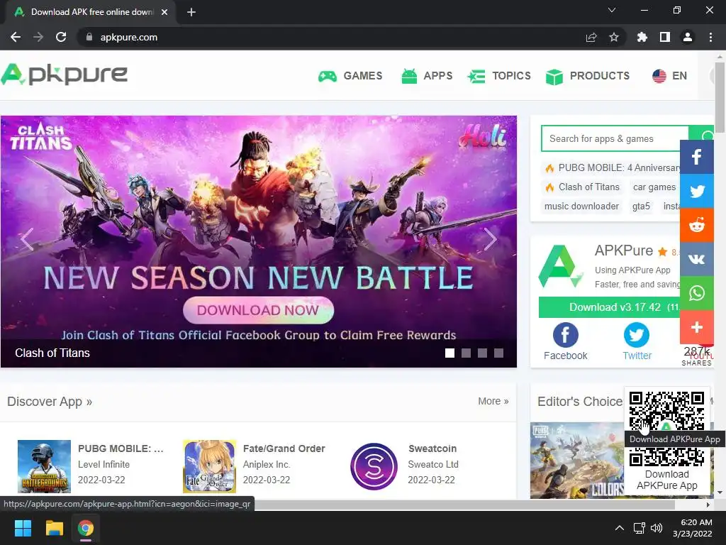Go to the next banner slide
This screenshot has height=545, width=726.
(490, 239)
